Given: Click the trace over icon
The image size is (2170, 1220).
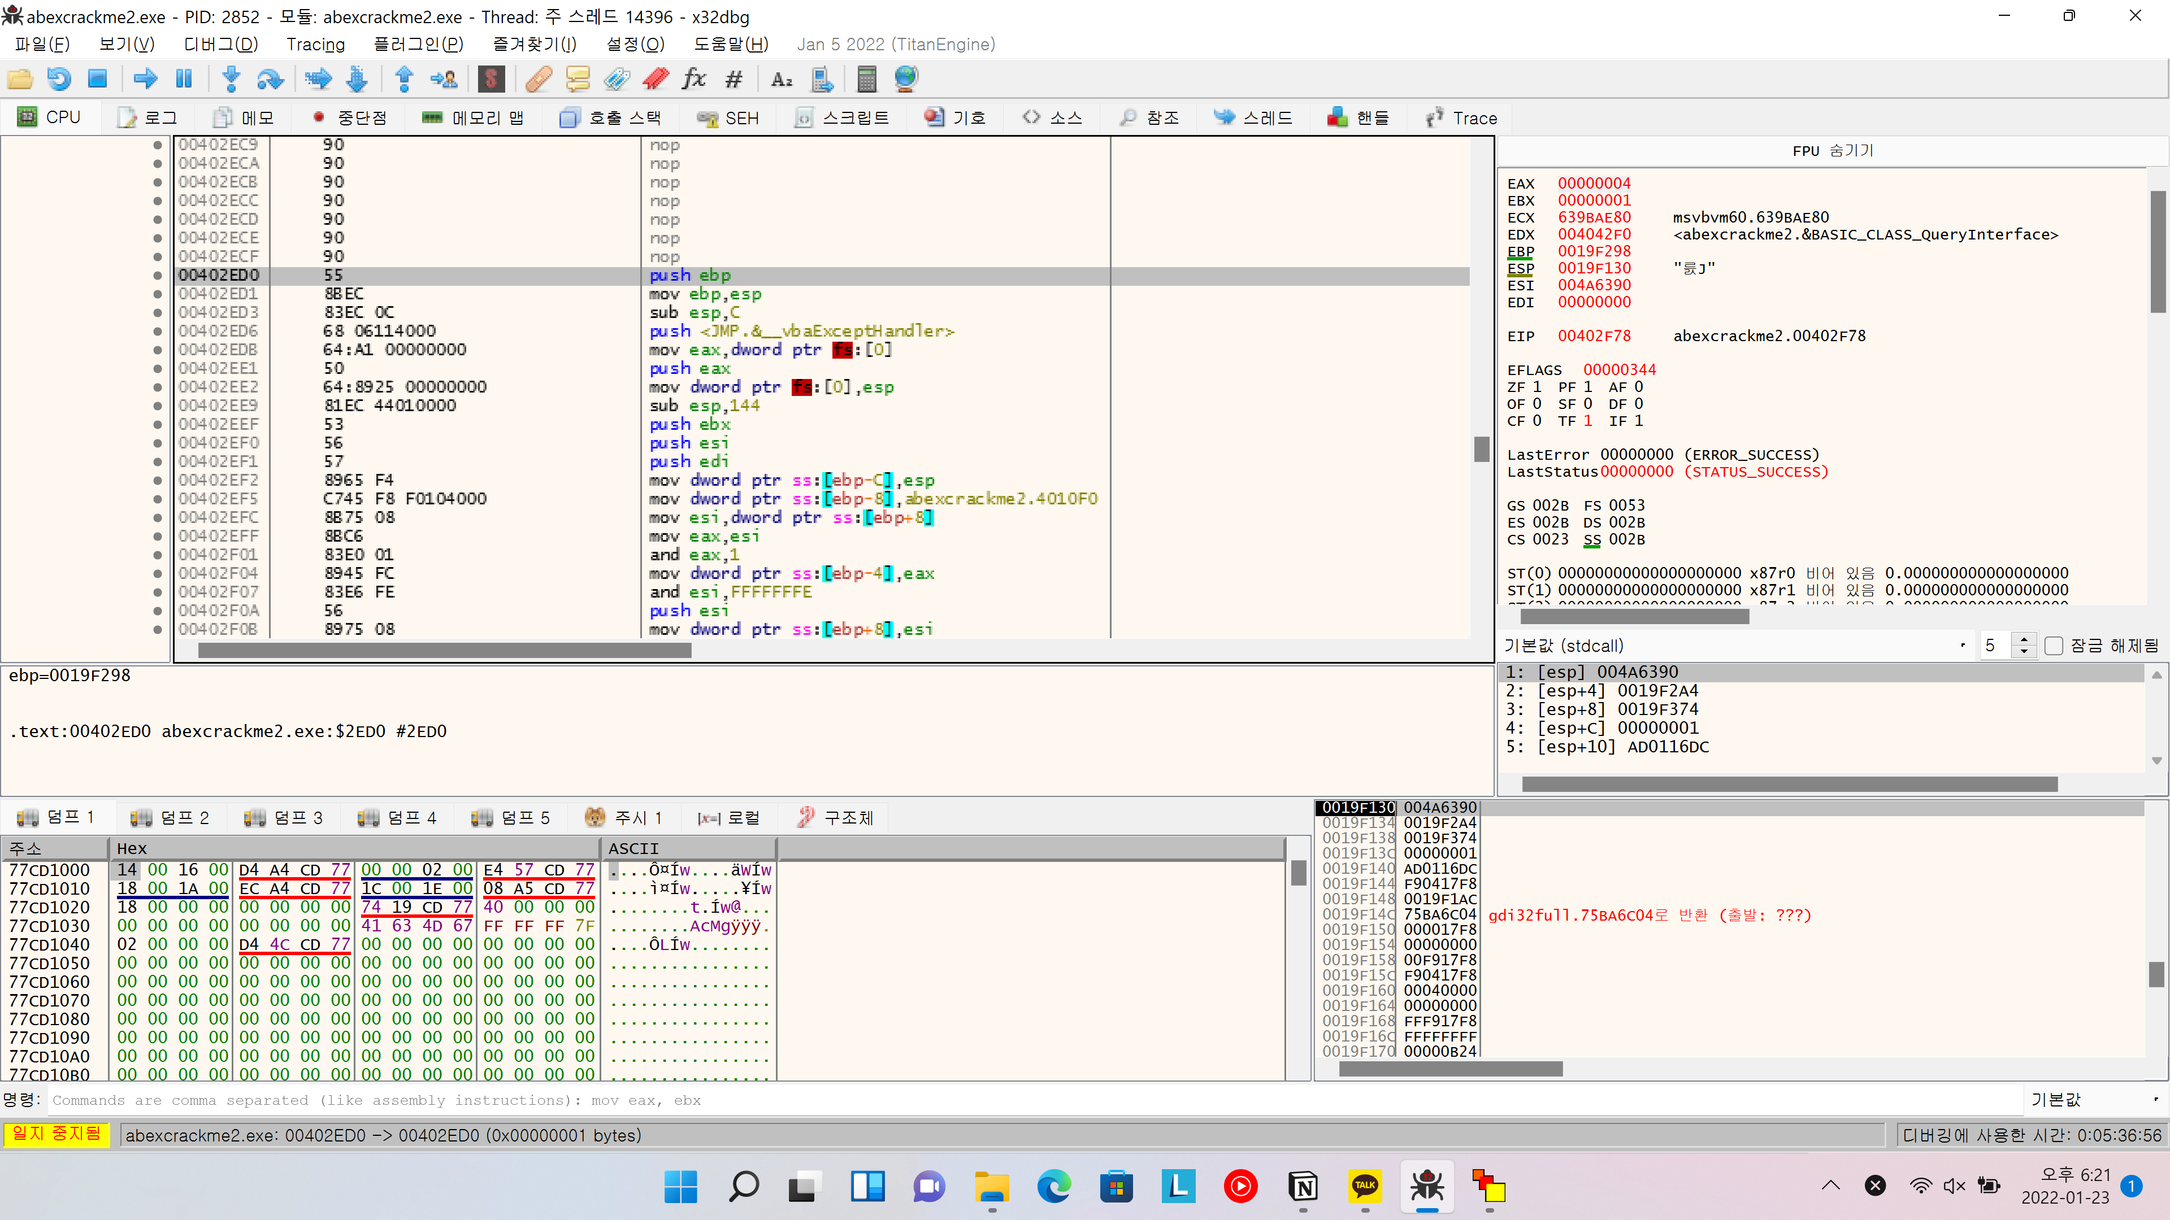Looking at the screenshot, I should click(x=357, y=79).
